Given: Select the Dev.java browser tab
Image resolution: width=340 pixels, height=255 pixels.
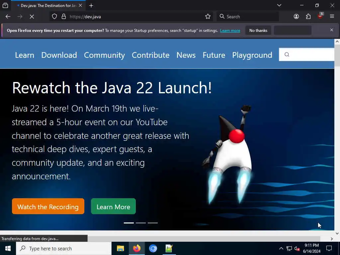Looking at the screenshot, I should [48, 6].
